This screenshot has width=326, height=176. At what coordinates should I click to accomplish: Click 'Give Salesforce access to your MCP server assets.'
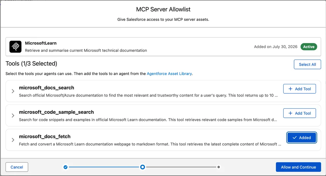(163, 20)
